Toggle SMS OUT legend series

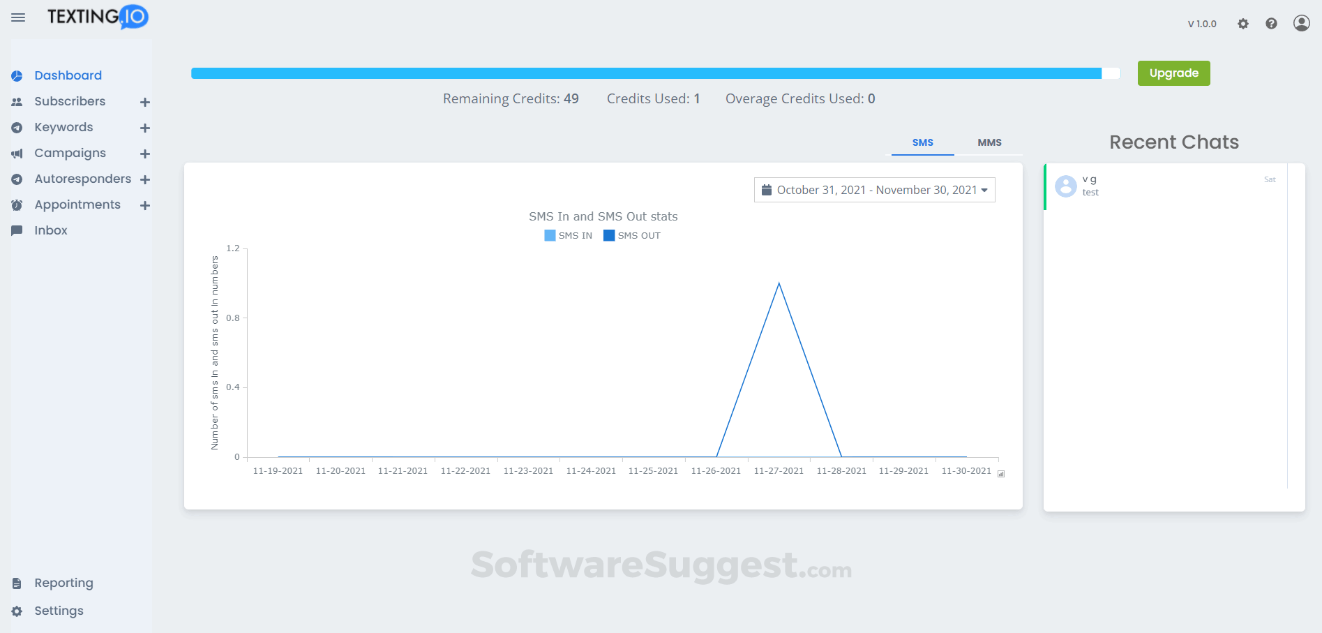click(x=631, y=236)
